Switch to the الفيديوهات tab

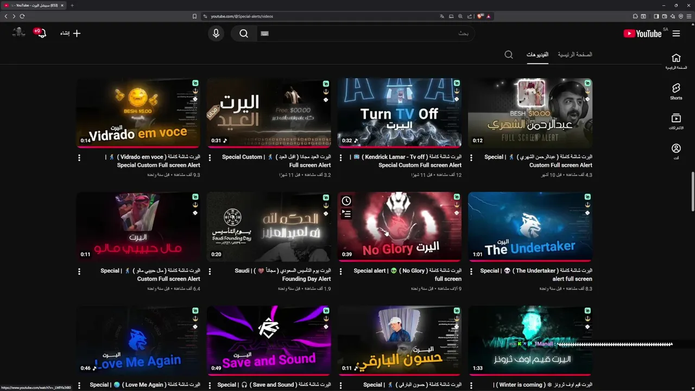point(538,55)
